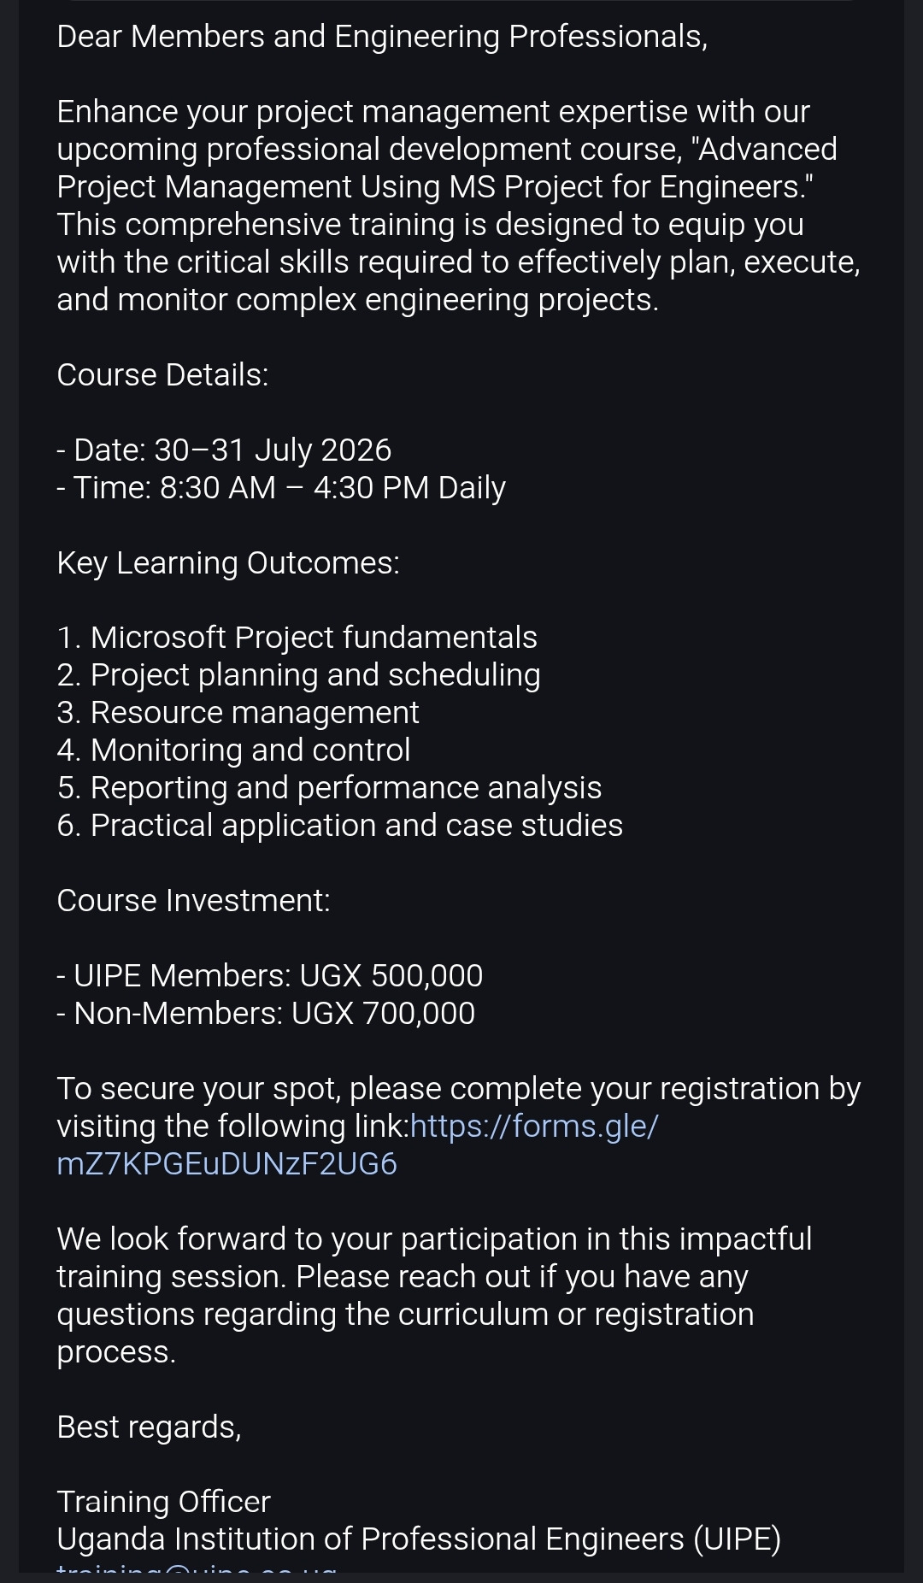Click the 'Dear Members and Engineering Professionals' greeting
This screenshot has width=923, height=1583.
(382, 37)
